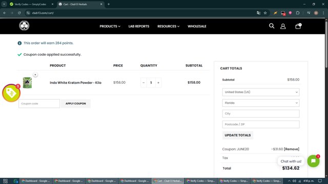This screenshot has width=328, height=184.
Task: Open a new browser tab
Action: pyautogui.click(x=109, y=4)
